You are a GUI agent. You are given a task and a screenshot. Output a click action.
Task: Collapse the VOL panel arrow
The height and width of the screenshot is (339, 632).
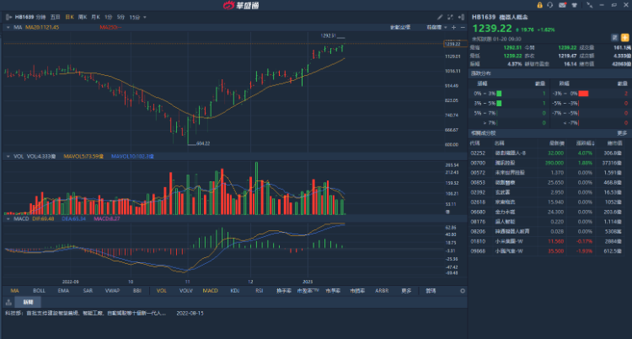[x=7, y=156]
